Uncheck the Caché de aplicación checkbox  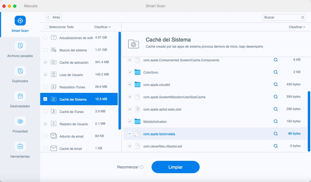point(45,62)
